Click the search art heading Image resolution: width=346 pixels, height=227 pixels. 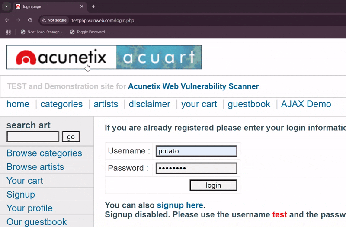[x=29, y=125]
